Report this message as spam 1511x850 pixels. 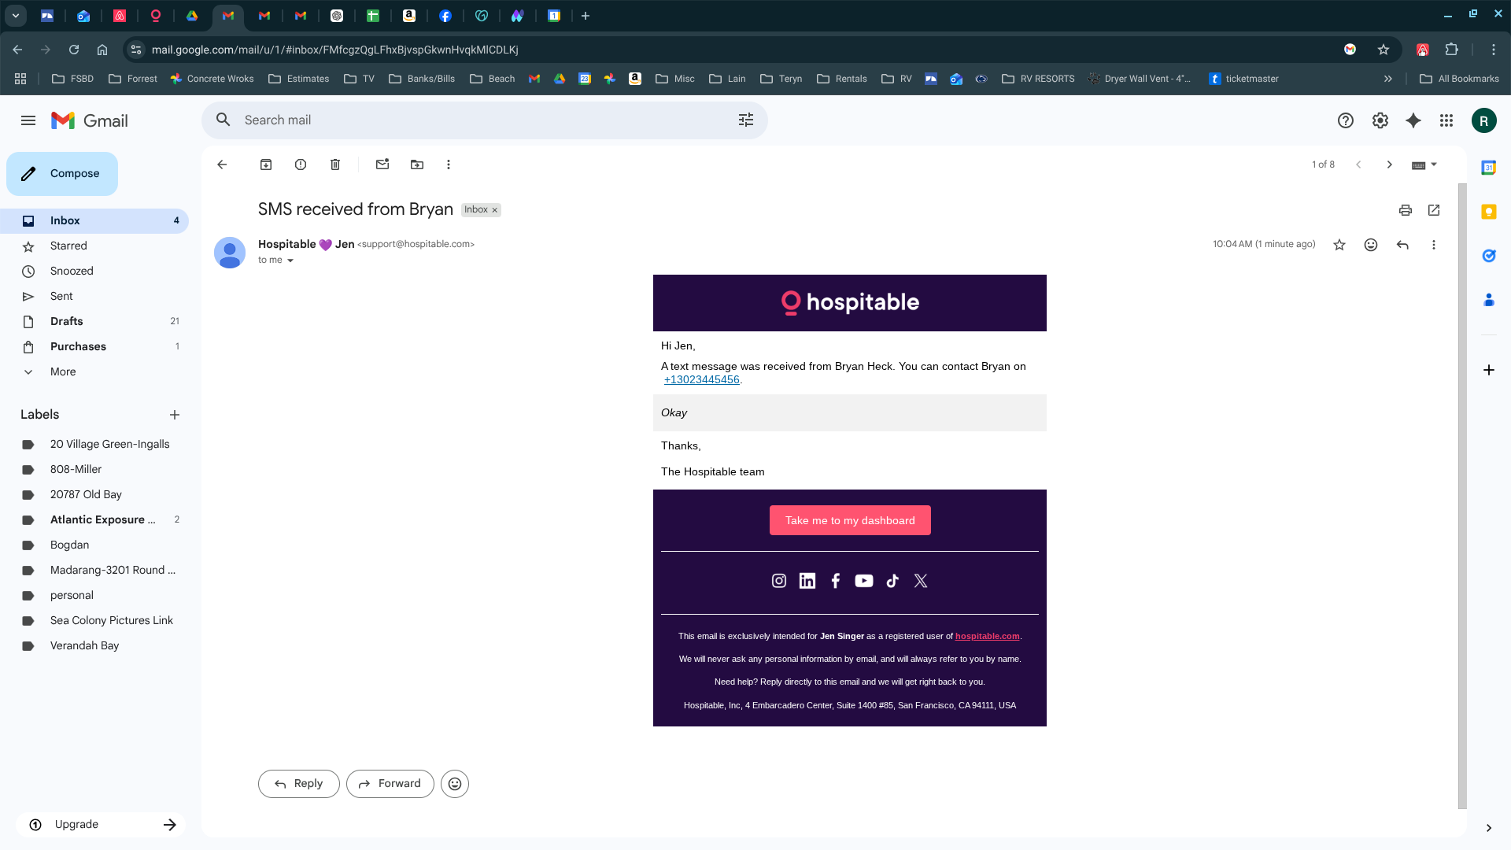pyautogui.click(x=301, y=164)
